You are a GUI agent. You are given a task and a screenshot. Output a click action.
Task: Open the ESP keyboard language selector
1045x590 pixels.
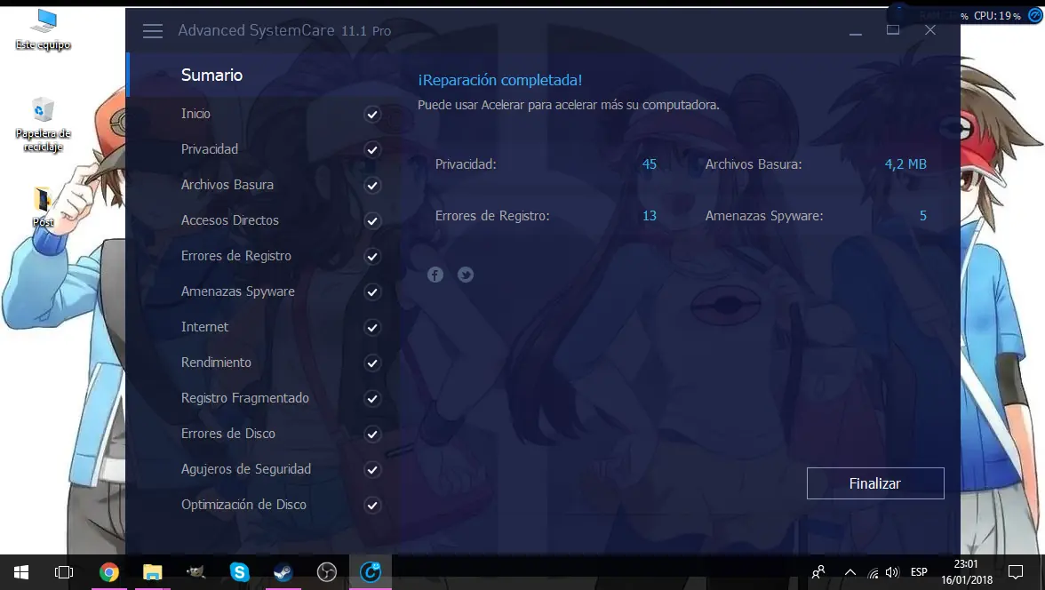pyautogui.click(x=919, y=571)
